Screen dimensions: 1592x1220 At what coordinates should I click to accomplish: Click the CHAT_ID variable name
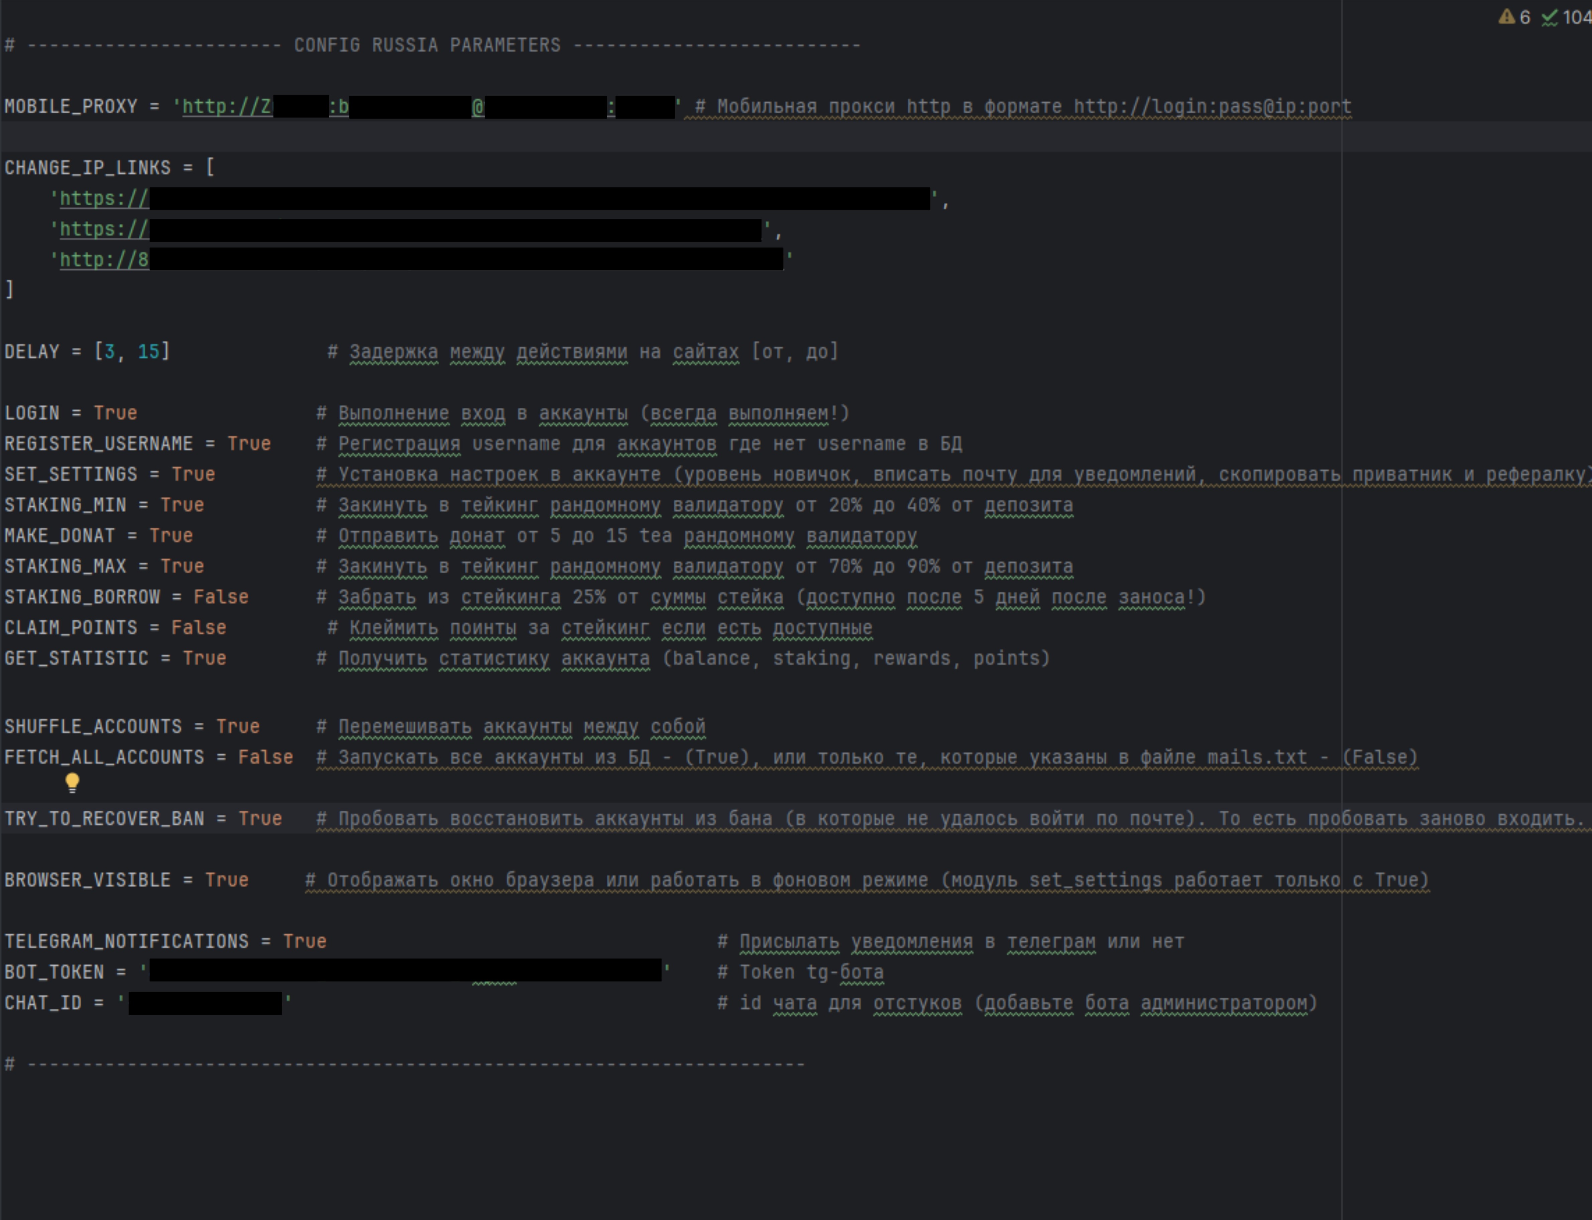click(43, 1003)
